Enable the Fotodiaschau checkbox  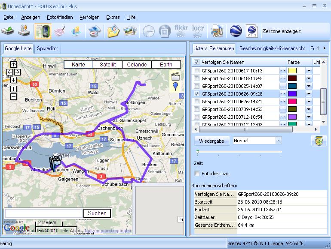click(197, 174)
